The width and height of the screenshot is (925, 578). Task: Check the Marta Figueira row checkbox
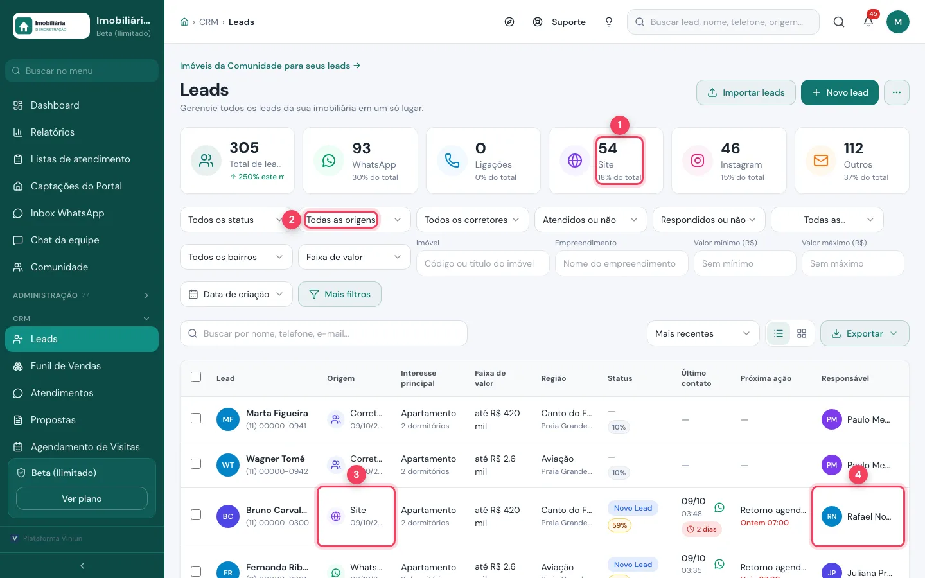pyautogui.click(x=196, y=418)
